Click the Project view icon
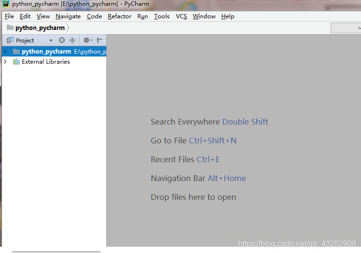361x253 pixels. pyautogui.click(x=10, y=40)
